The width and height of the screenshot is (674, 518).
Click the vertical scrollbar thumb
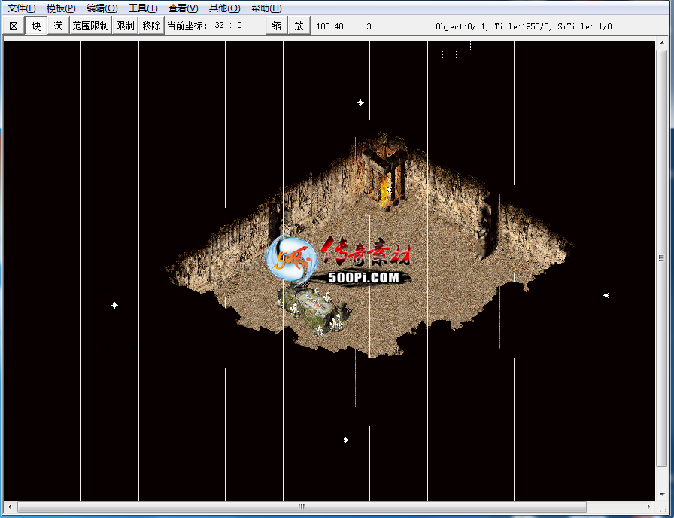point(661,258)
